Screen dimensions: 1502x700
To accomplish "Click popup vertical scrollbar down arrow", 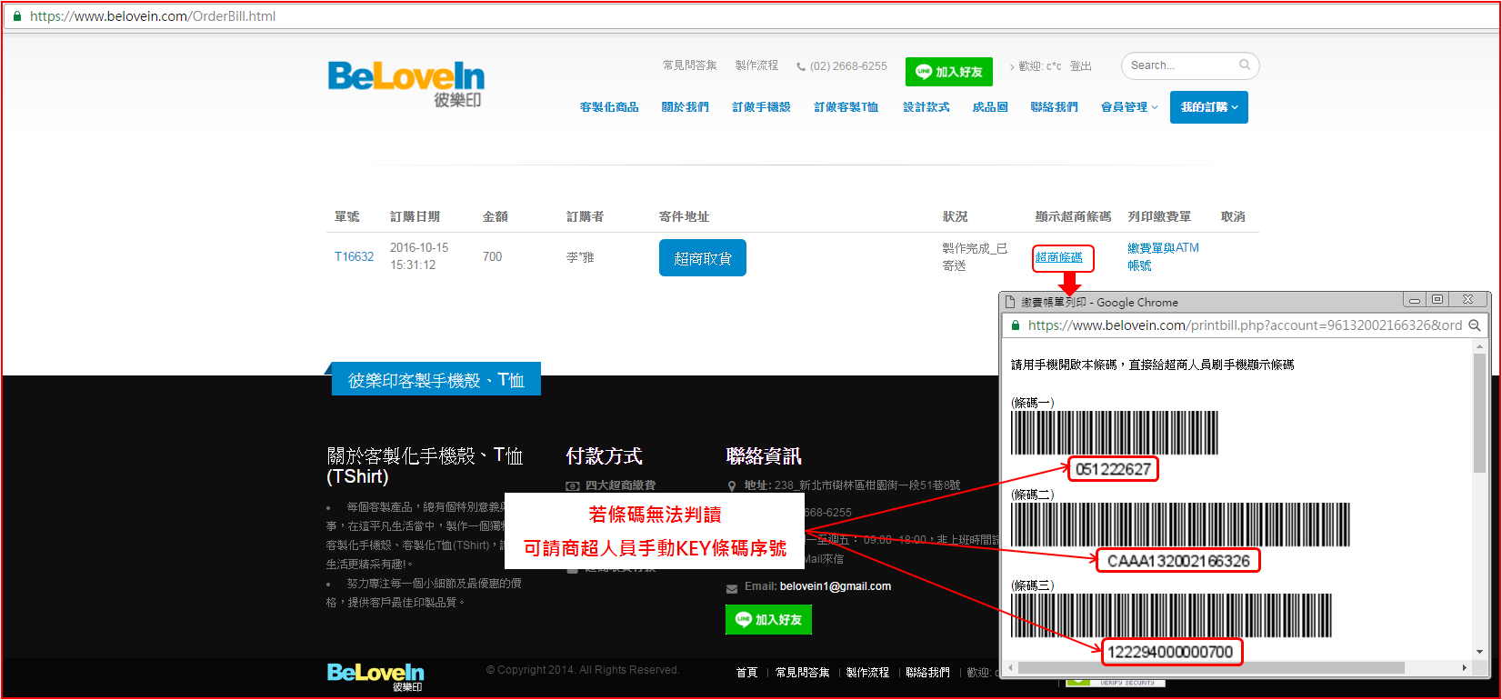I will click(1480, 652).
